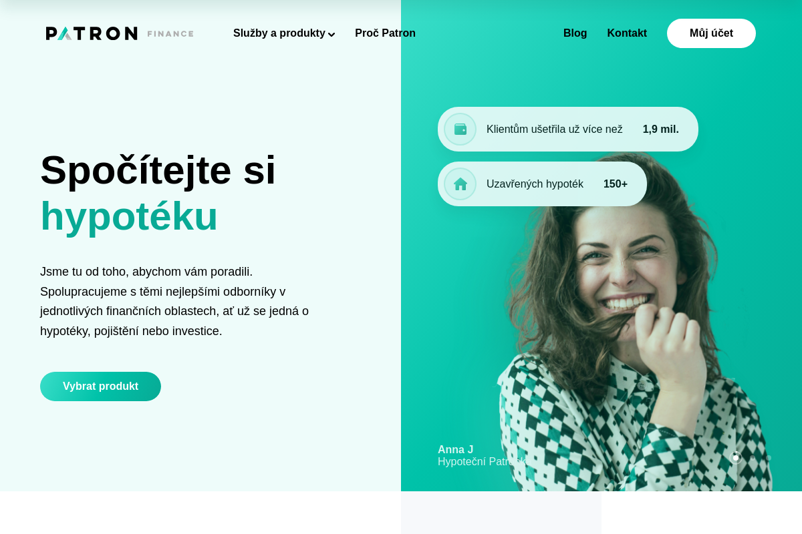802x534 pixels.
Task: Click the Klientům ušetřila už více než text
Action: 555,129
